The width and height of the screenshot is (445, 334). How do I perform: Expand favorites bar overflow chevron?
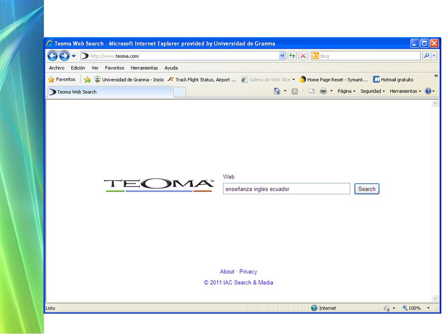click(x=436, y=76)
